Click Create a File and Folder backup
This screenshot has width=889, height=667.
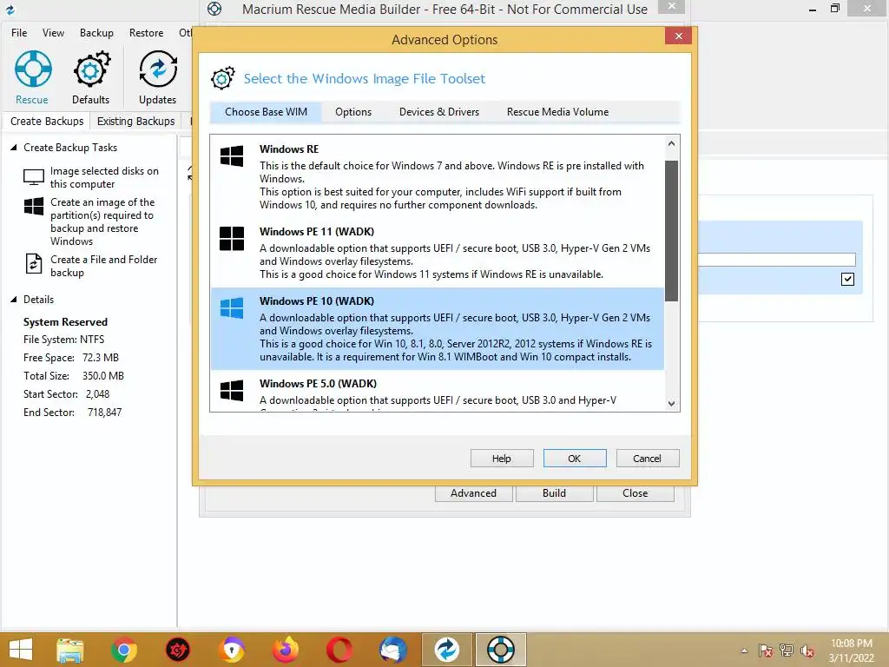coord(104,266)
